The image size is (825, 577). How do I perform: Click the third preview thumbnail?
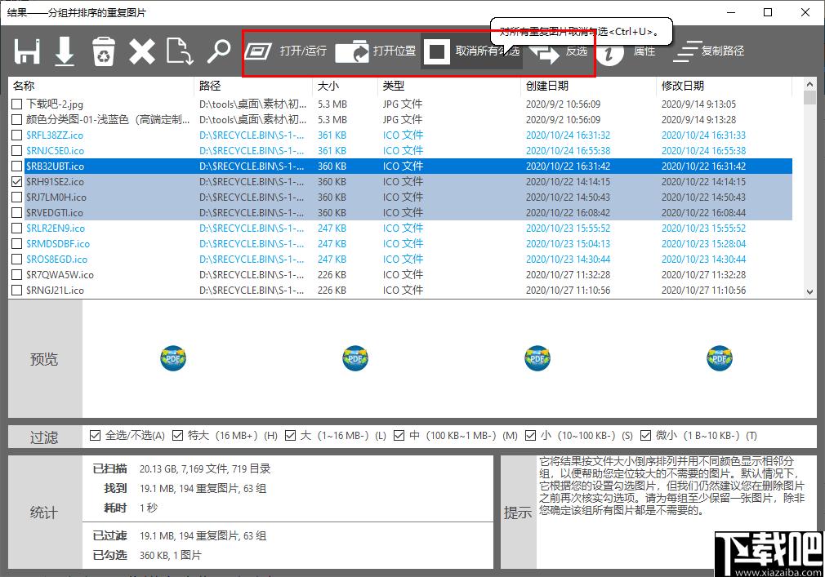pos(537,358)
